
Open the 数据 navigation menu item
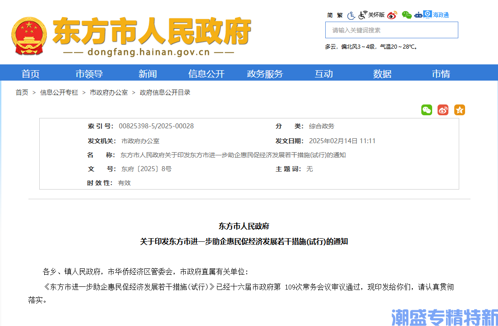coord(382,74)
